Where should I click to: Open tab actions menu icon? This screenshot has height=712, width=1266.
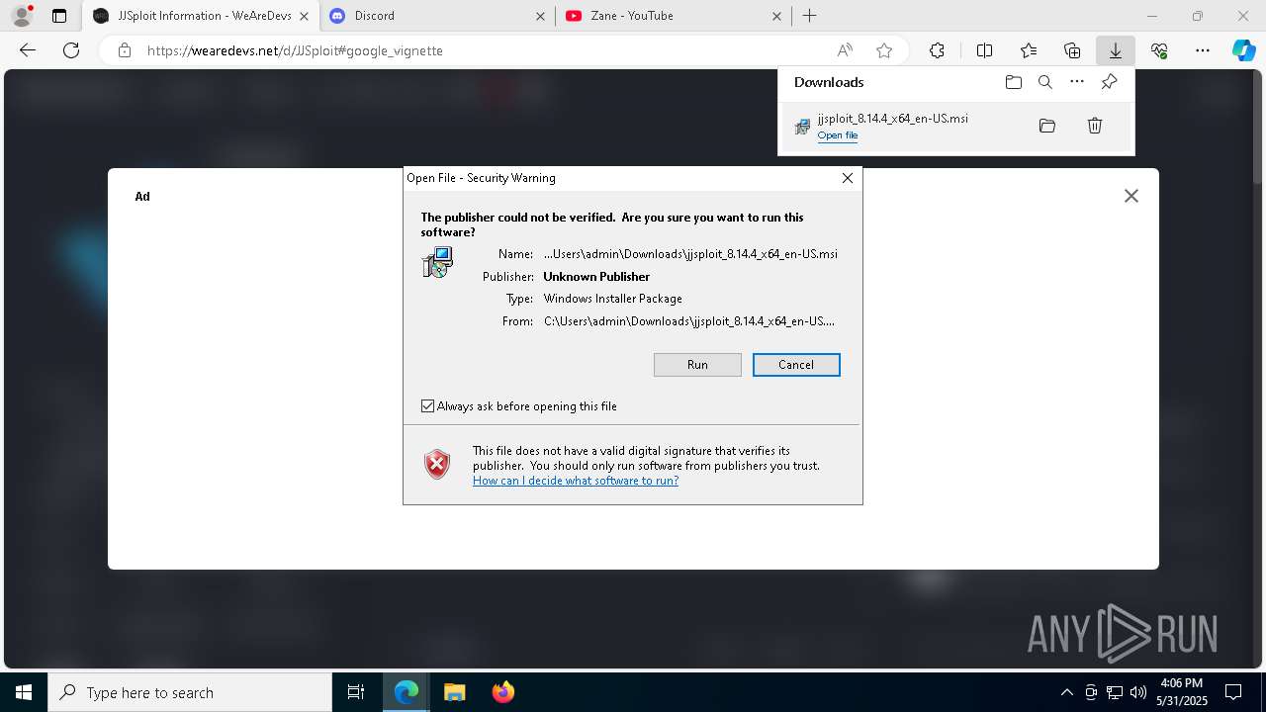pos(59,16)
